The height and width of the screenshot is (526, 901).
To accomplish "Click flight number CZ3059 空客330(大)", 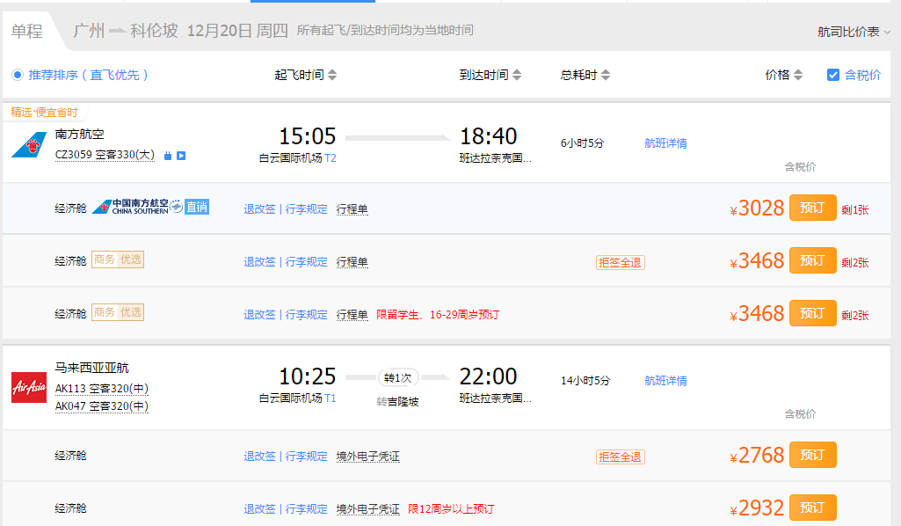I will tap(105, 155).
